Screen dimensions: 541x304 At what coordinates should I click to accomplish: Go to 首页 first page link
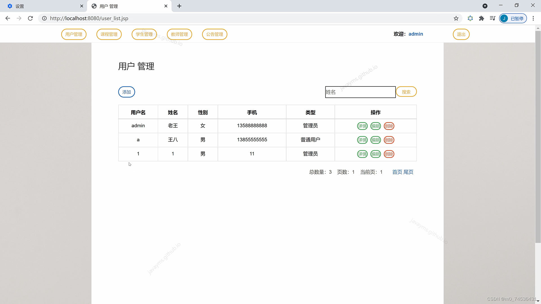coord(397,172)
